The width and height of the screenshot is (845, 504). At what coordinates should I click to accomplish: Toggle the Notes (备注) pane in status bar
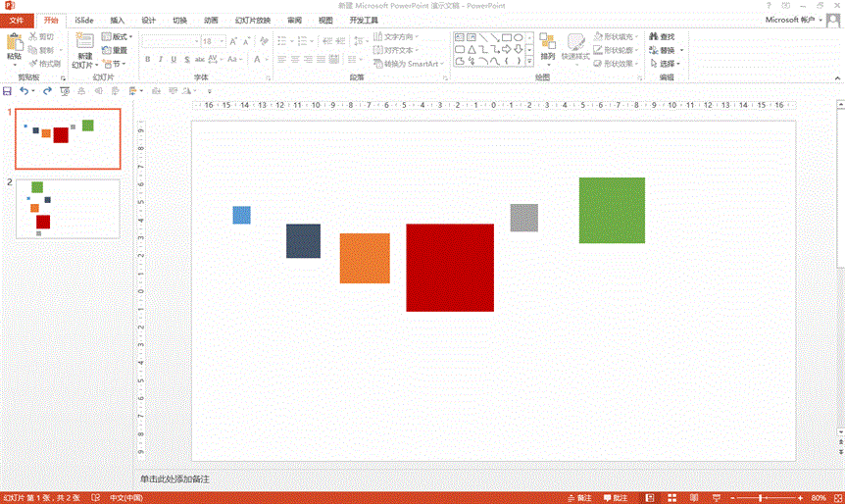point(579,497)
